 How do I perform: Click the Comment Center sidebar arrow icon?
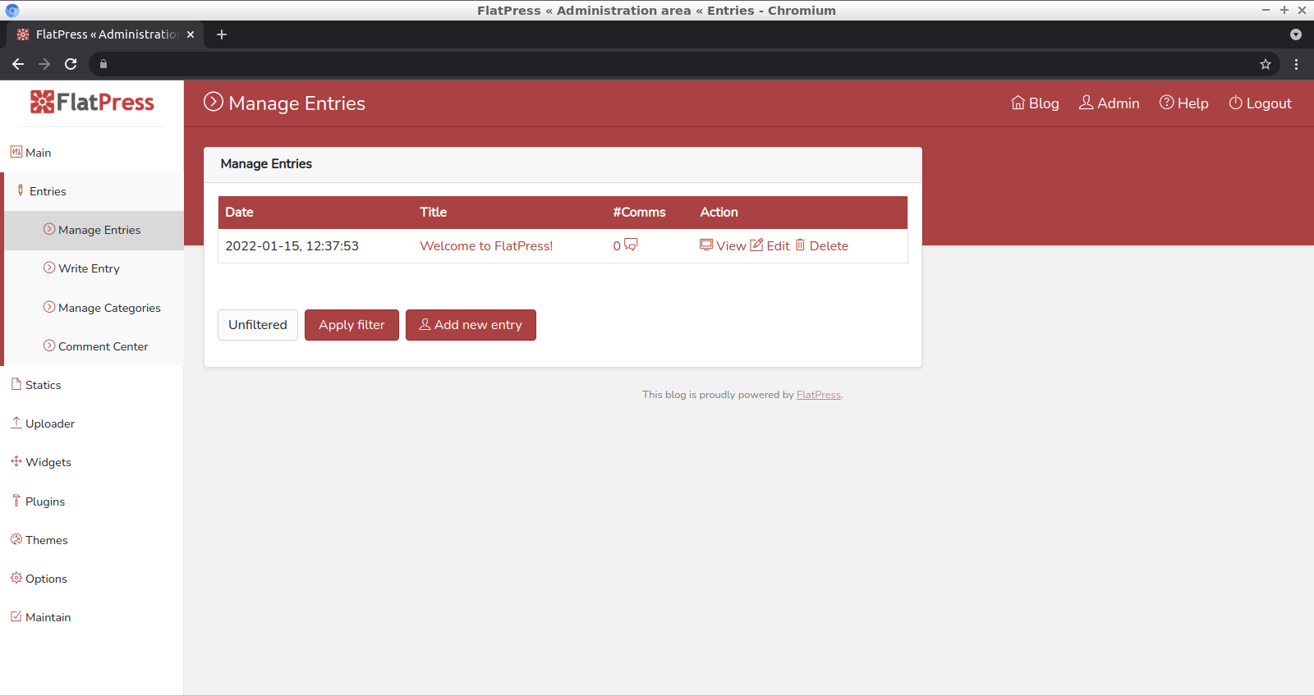point(49,346)
